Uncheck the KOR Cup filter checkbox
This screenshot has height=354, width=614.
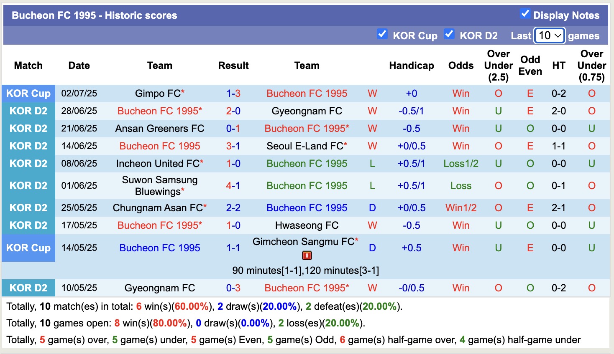point(382,34)
